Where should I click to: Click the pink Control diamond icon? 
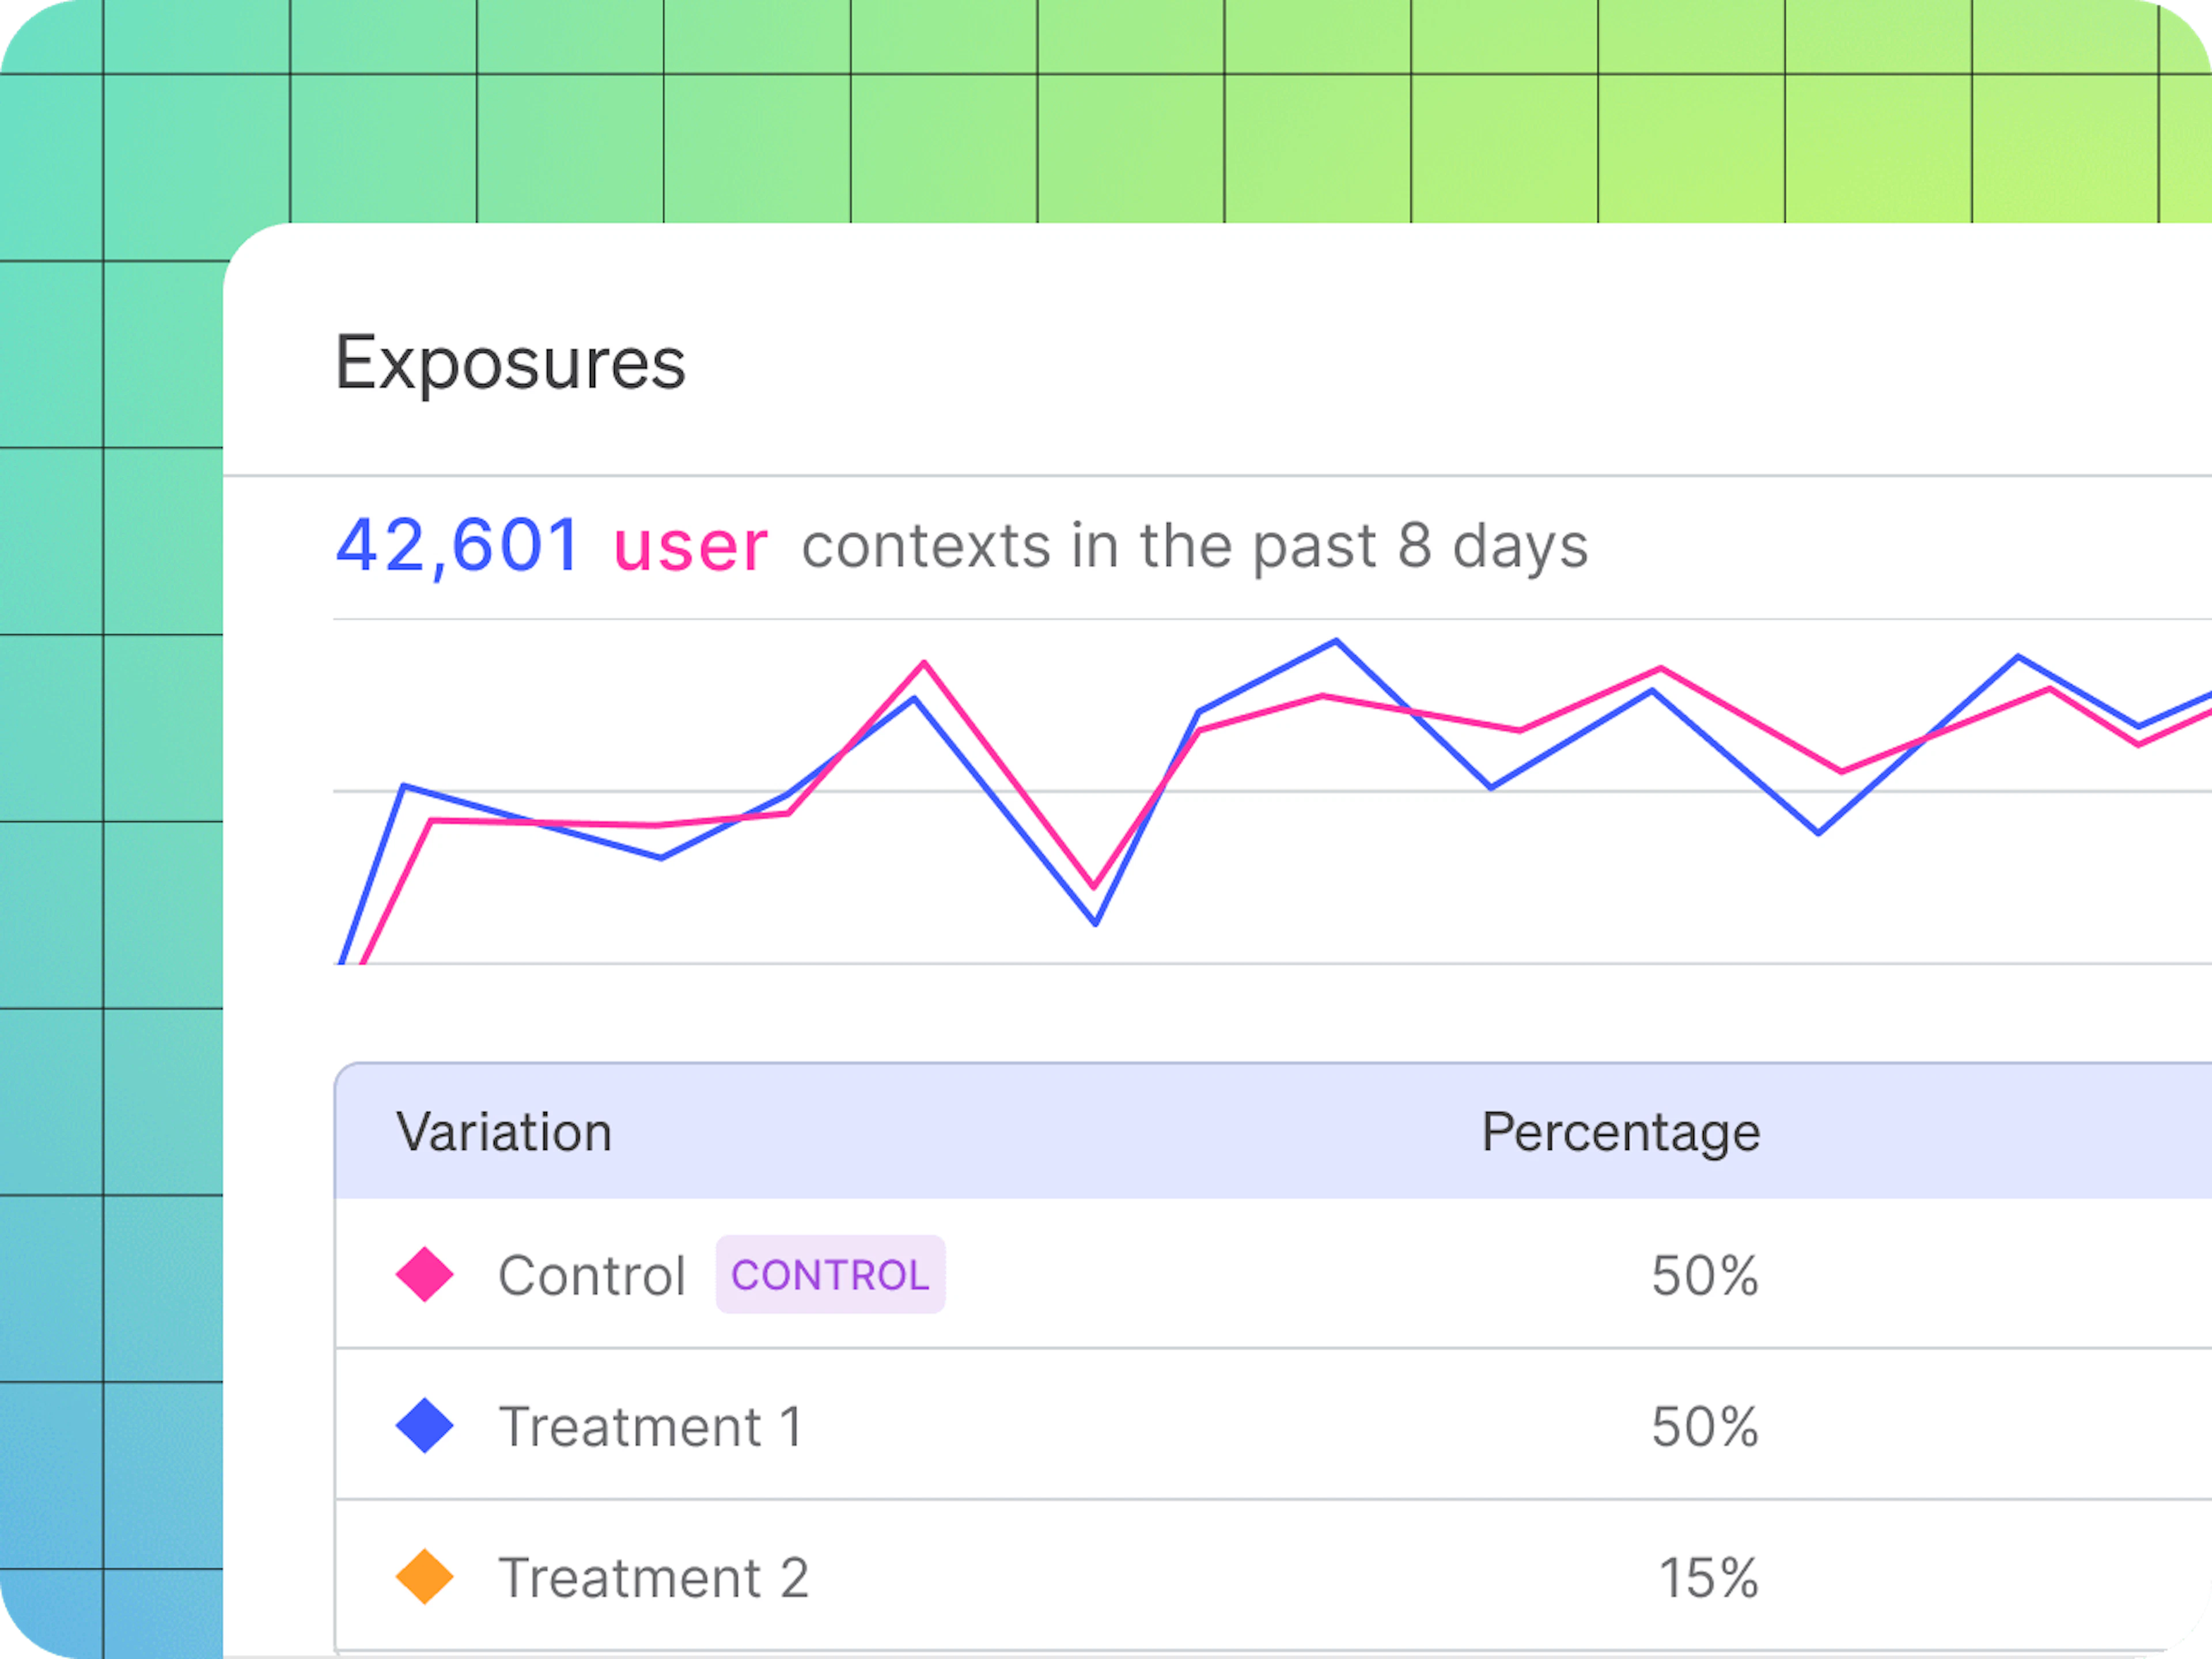425,1274
